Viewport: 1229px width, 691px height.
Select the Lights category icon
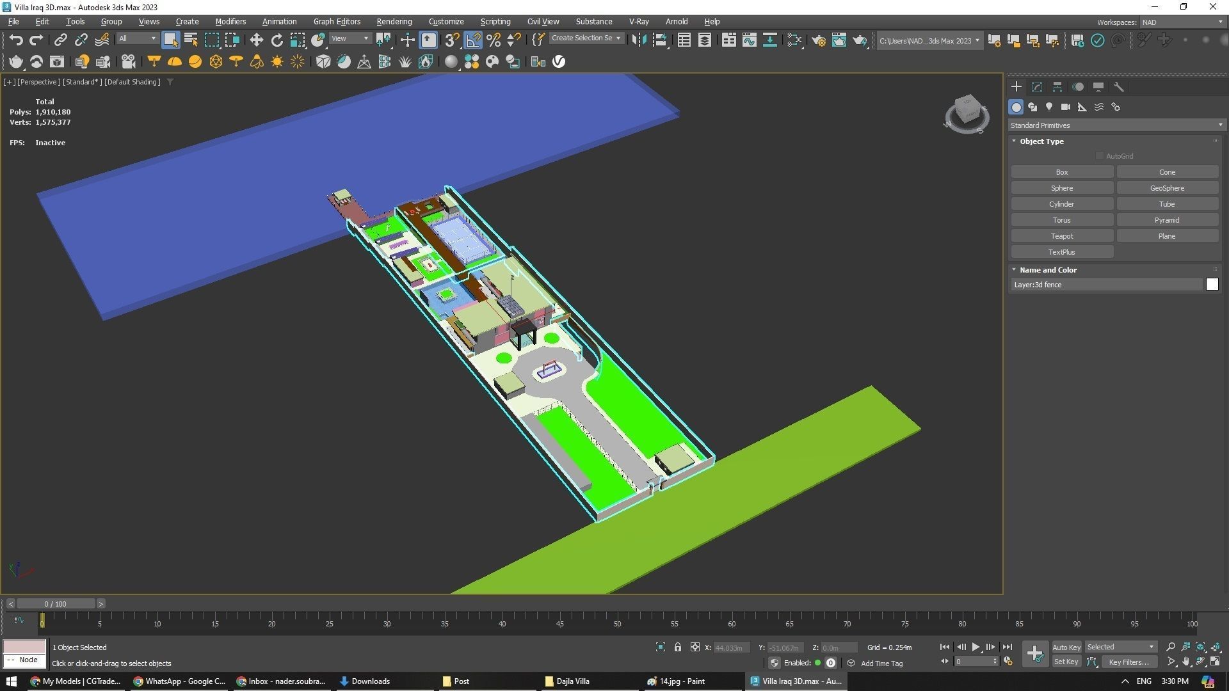[x=1048, y=107]
